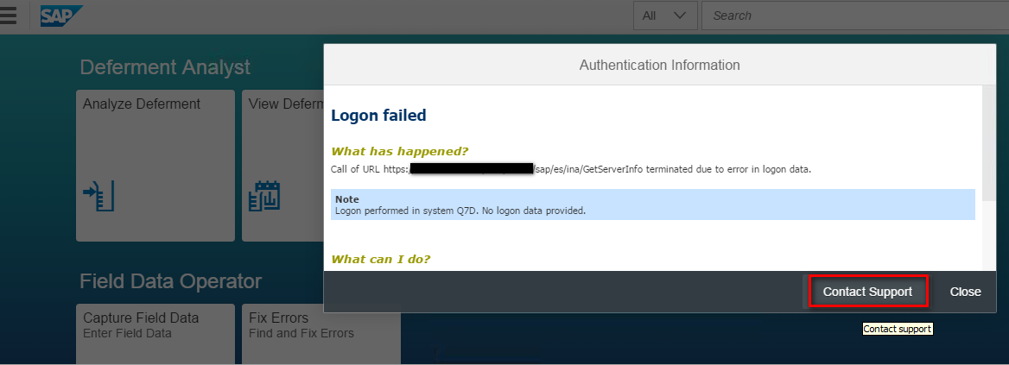
Task: Click the Field Data Operator group header
Action: click(170, 280)
